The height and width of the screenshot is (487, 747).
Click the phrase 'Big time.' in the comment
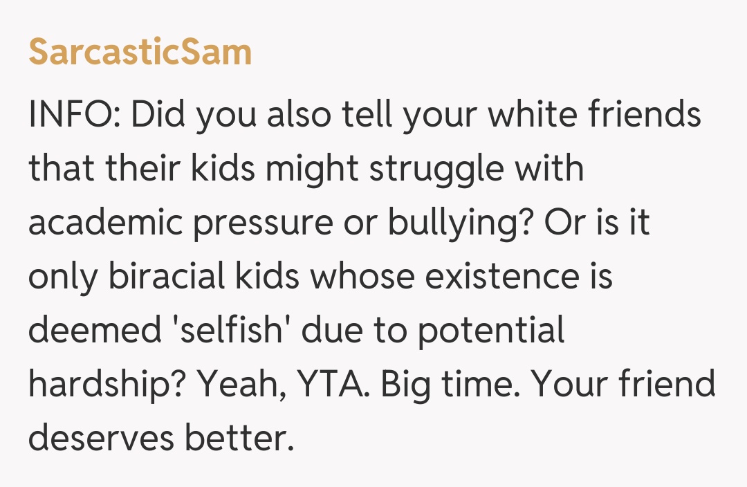click(444, 385)
